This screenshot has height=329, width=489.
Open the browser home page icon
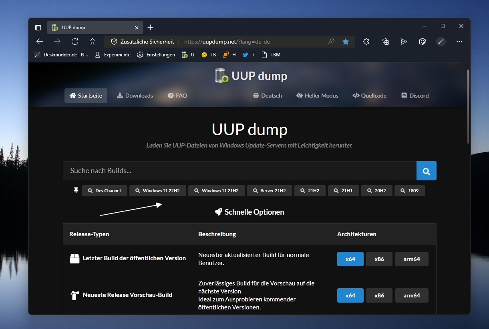click(x=93, y=42)
